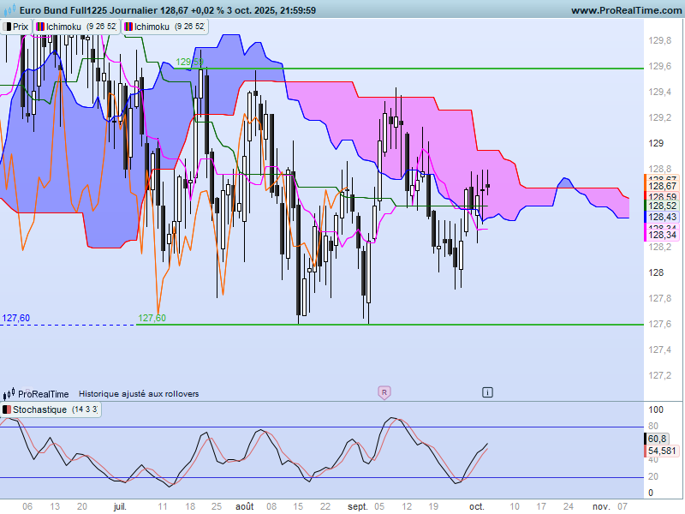
Task: Click the Stochastique red-black indicator icon
Action: (x=7, y=409)
